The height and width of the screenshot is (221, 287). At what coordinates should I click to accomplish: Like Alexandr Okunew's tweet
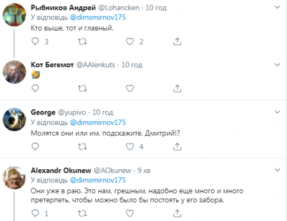click(130, 214)
